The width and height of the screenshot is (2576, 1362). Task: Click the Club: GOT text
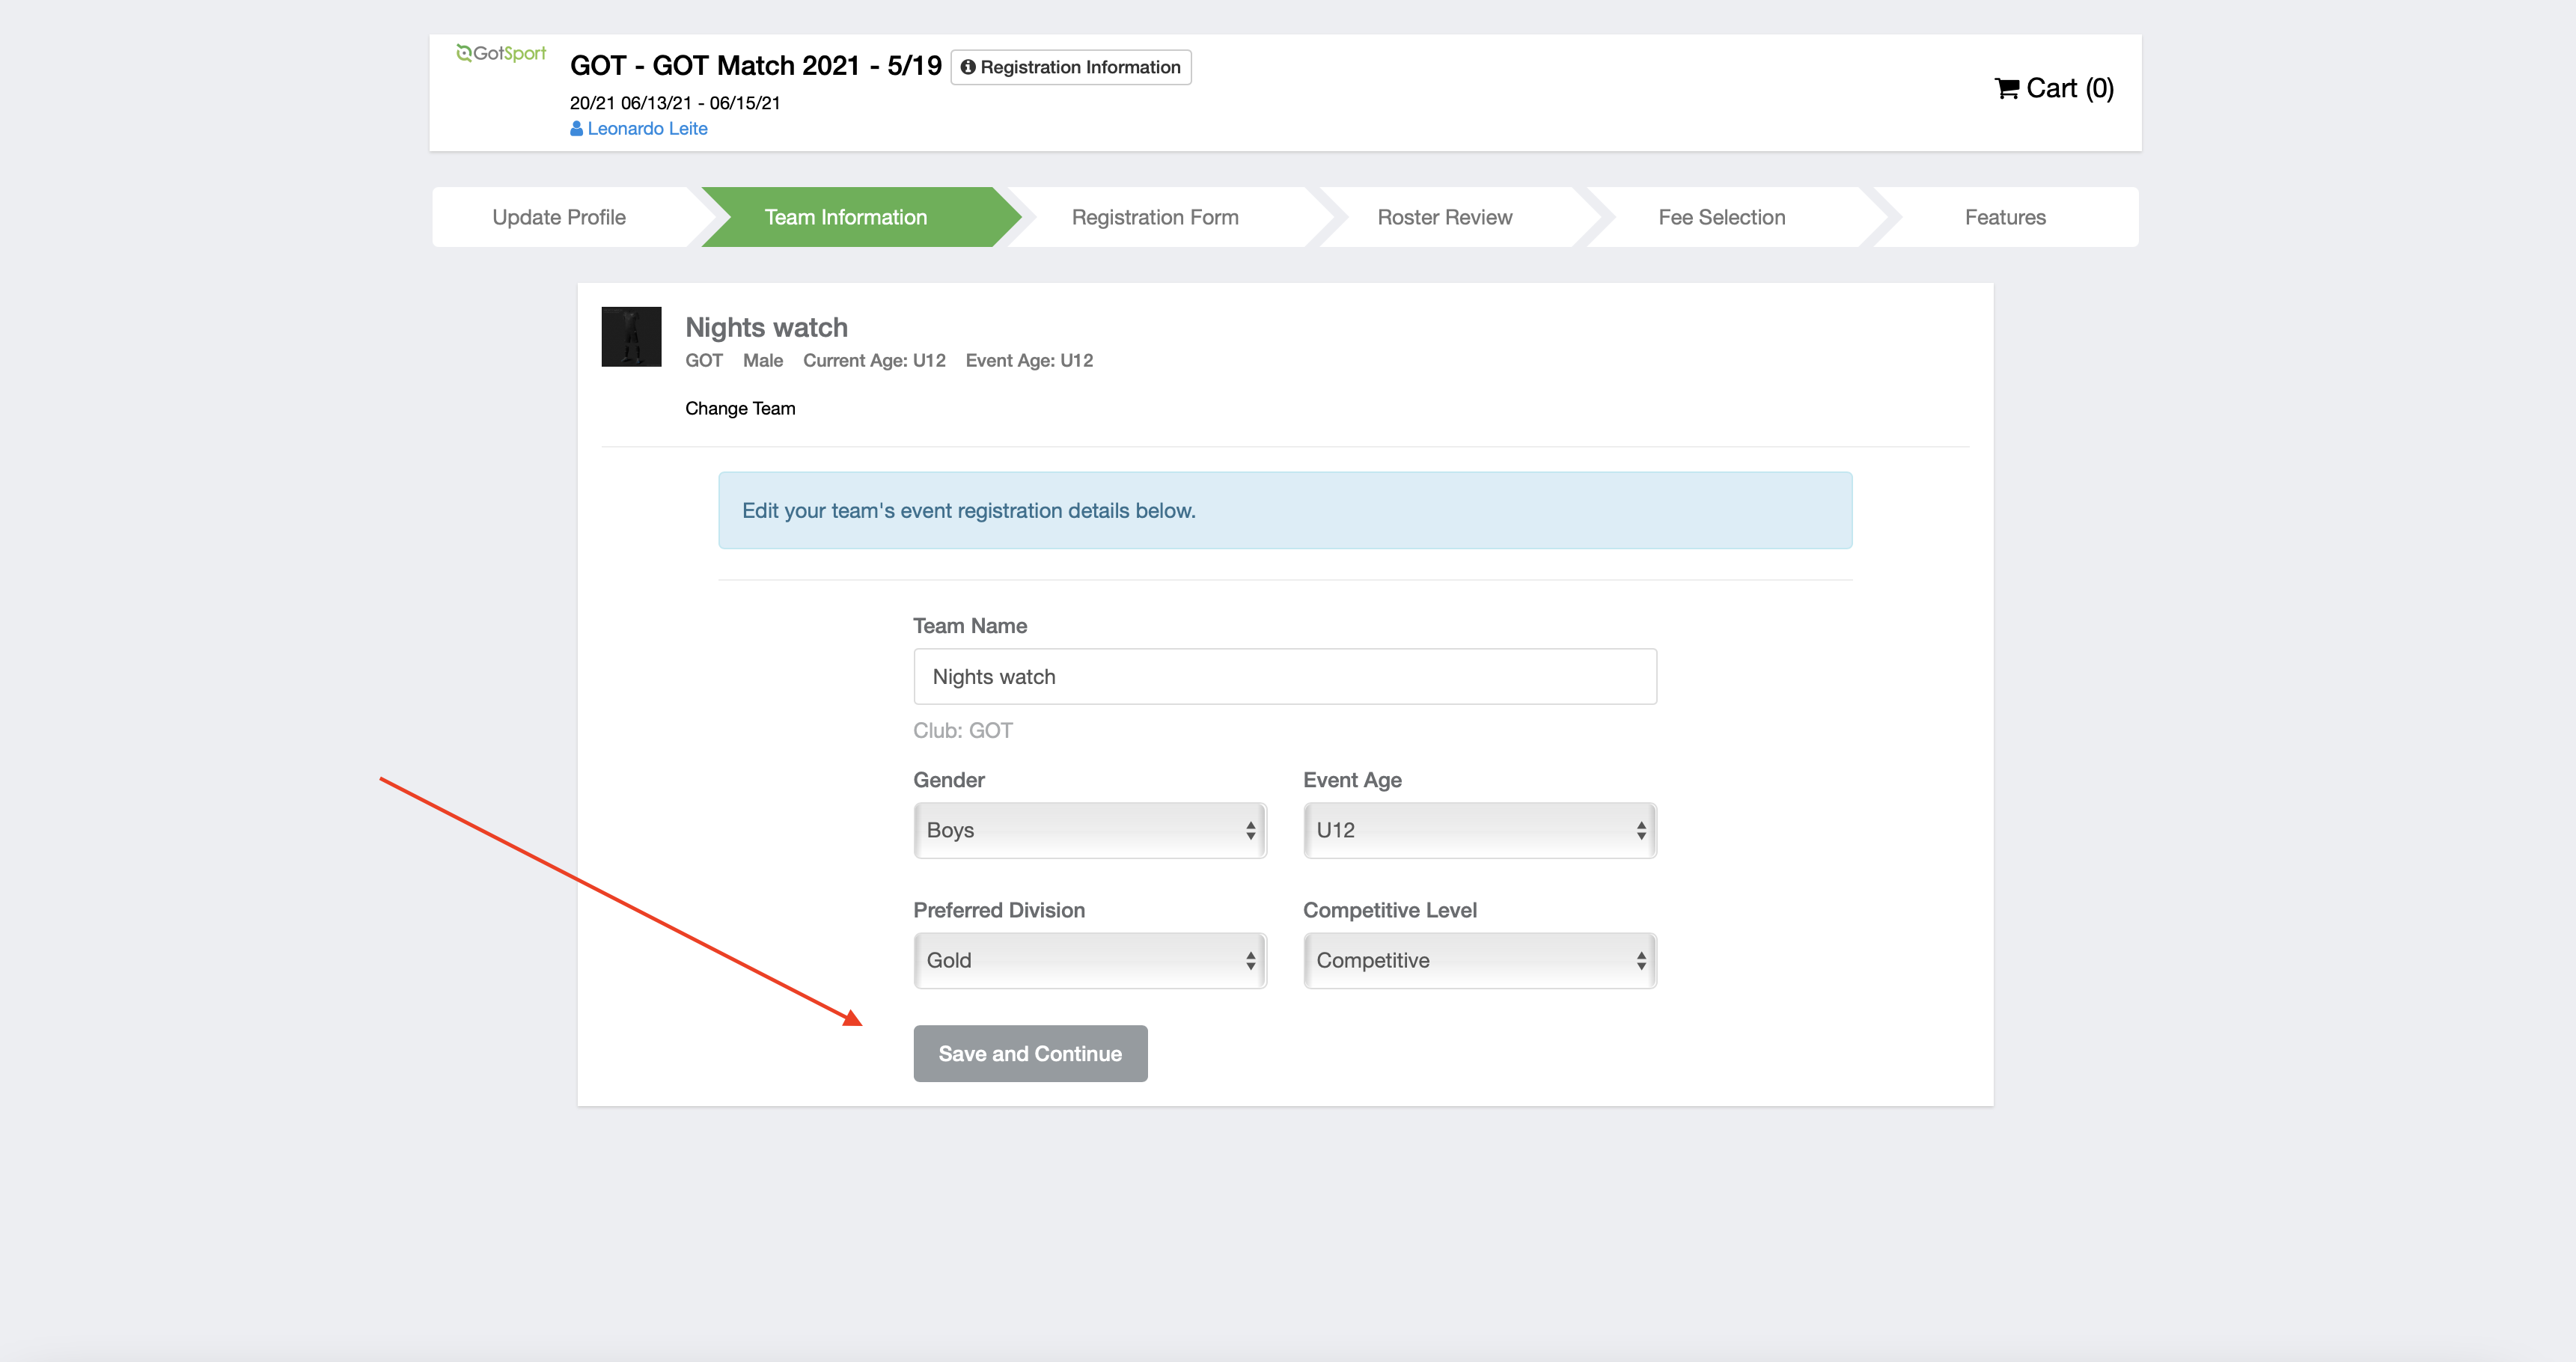click(962, 730)
